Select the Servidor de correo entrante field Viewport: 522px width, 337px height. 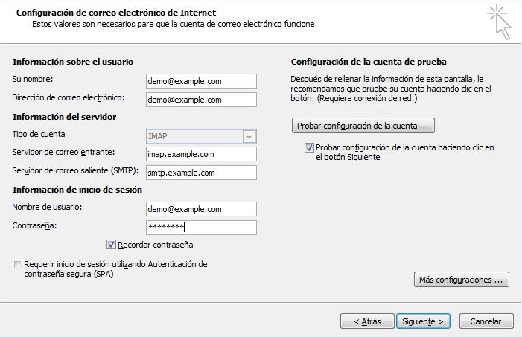pyautogui.click(x=201, y=154)
